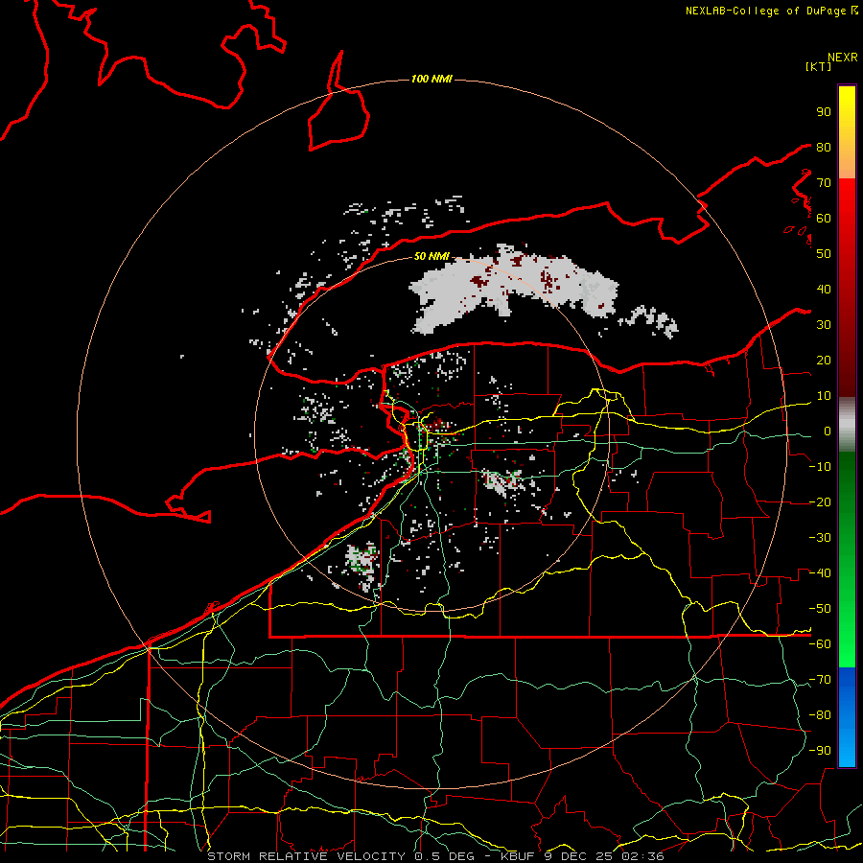The image size is (863, 863).
Task: Click the Storm Relative Velocity caption text
Action: coord(436,856)
